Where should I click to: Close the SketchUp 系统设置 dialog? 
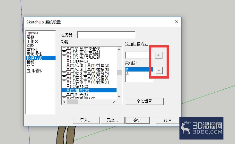click(x=177, y=22)
